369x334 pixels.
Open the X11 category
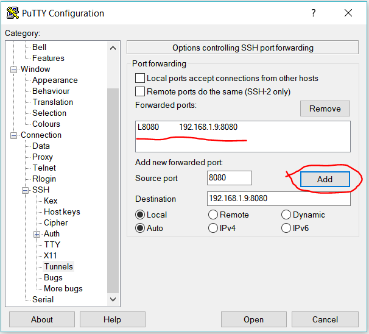click(50, 256)
